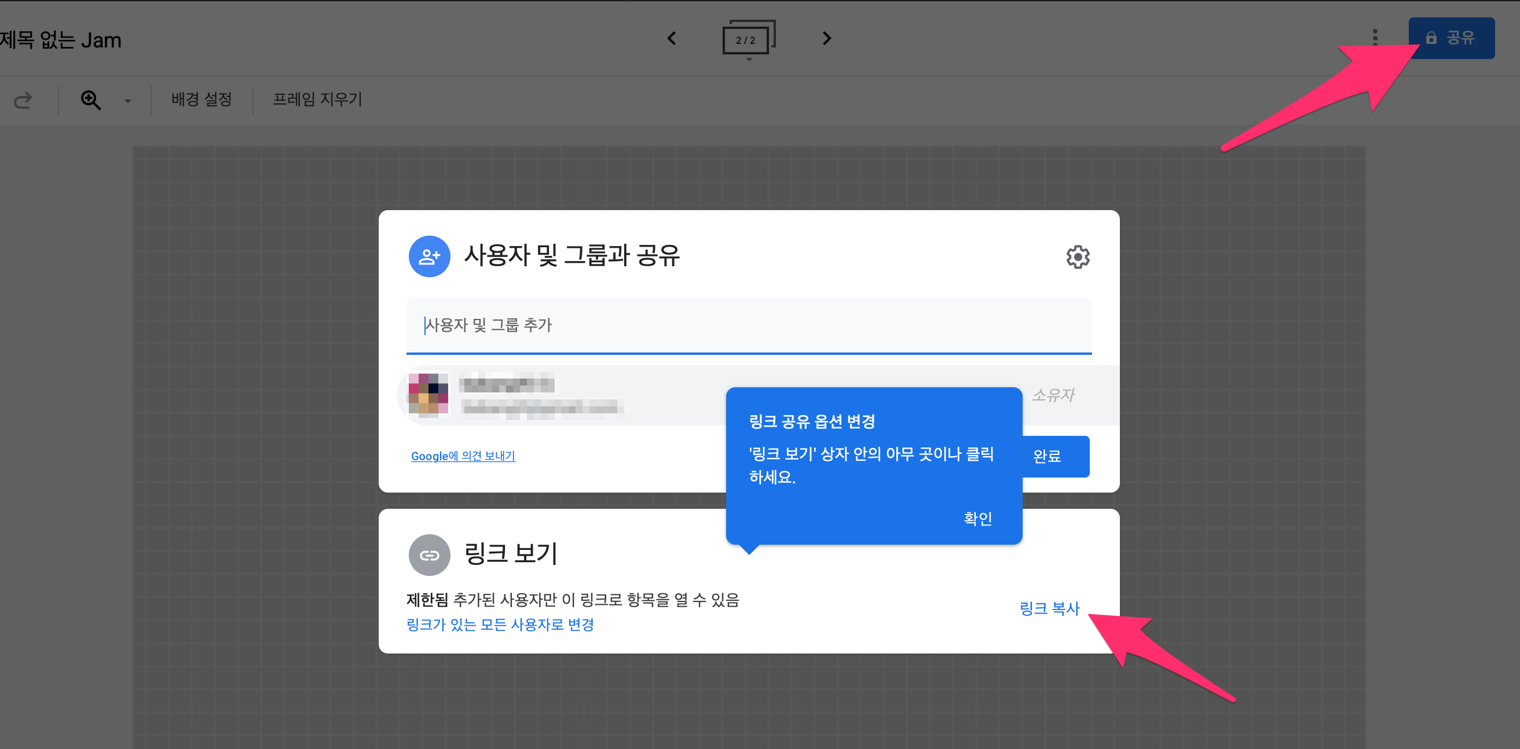Click the zoom magnifier icon

point(91,100)
